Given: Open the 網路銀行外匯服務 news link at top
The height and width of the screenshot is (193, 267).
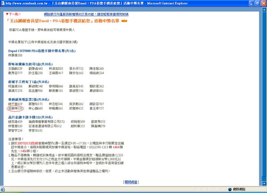Looking at the screenshot, I should click(86, 14).
